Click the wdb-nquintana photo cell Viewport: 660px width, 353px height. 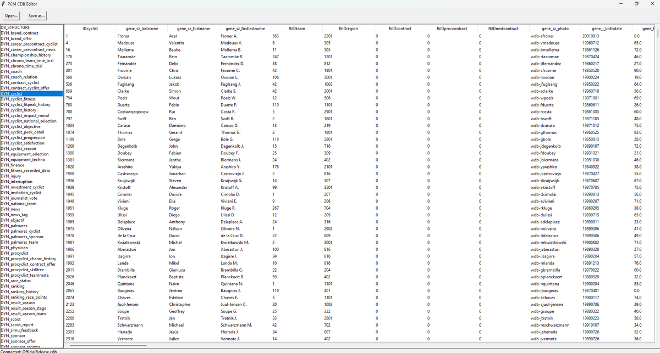(x=546, y=283)
